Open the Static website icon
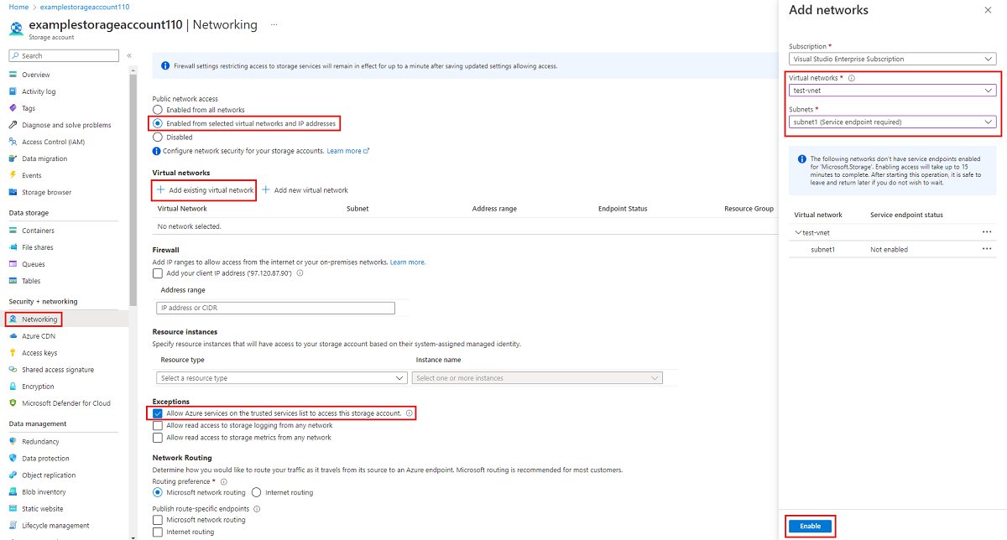1007x540 pixels. [x=13, y=509]
